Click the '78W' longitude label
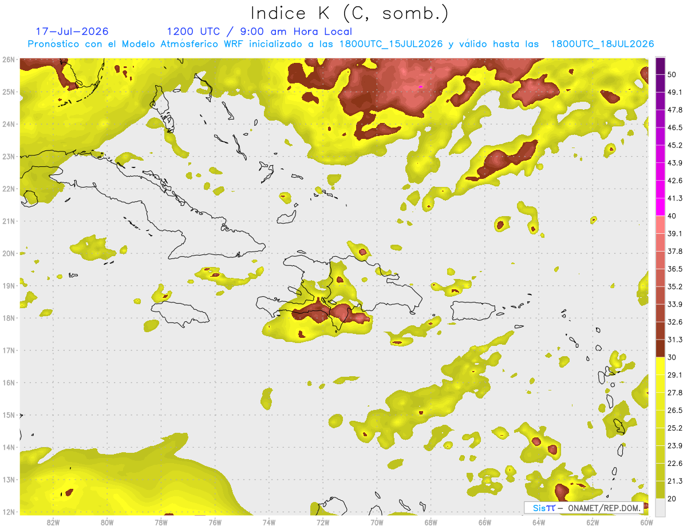 [x=161, y=522]
